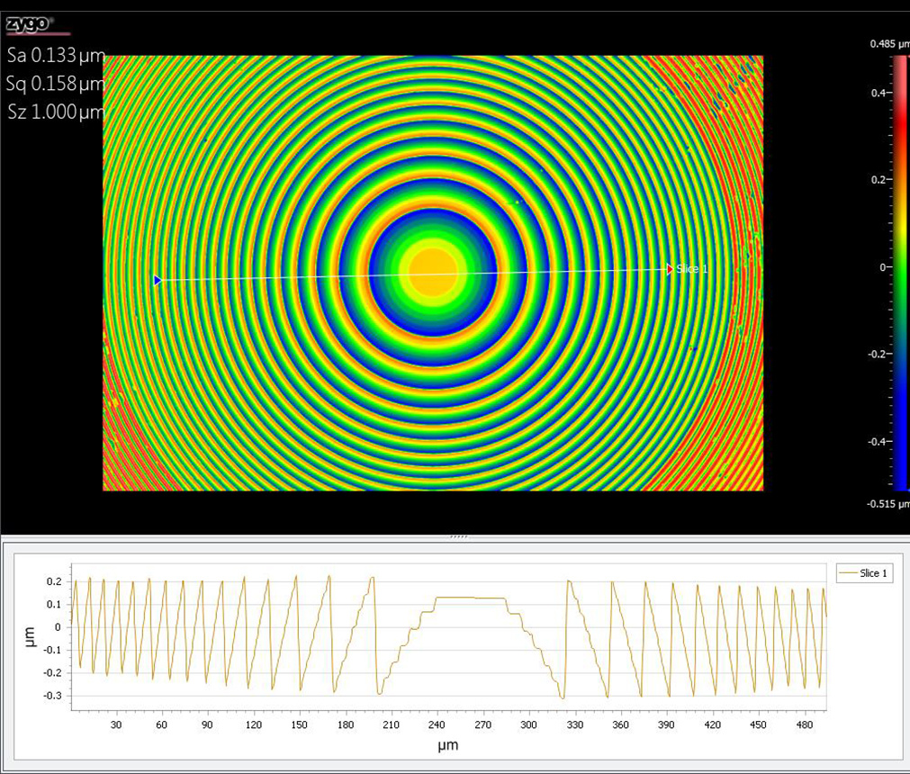Click the µm x-axis label of profile plot
910x774 pixels.
pos(448,745)
